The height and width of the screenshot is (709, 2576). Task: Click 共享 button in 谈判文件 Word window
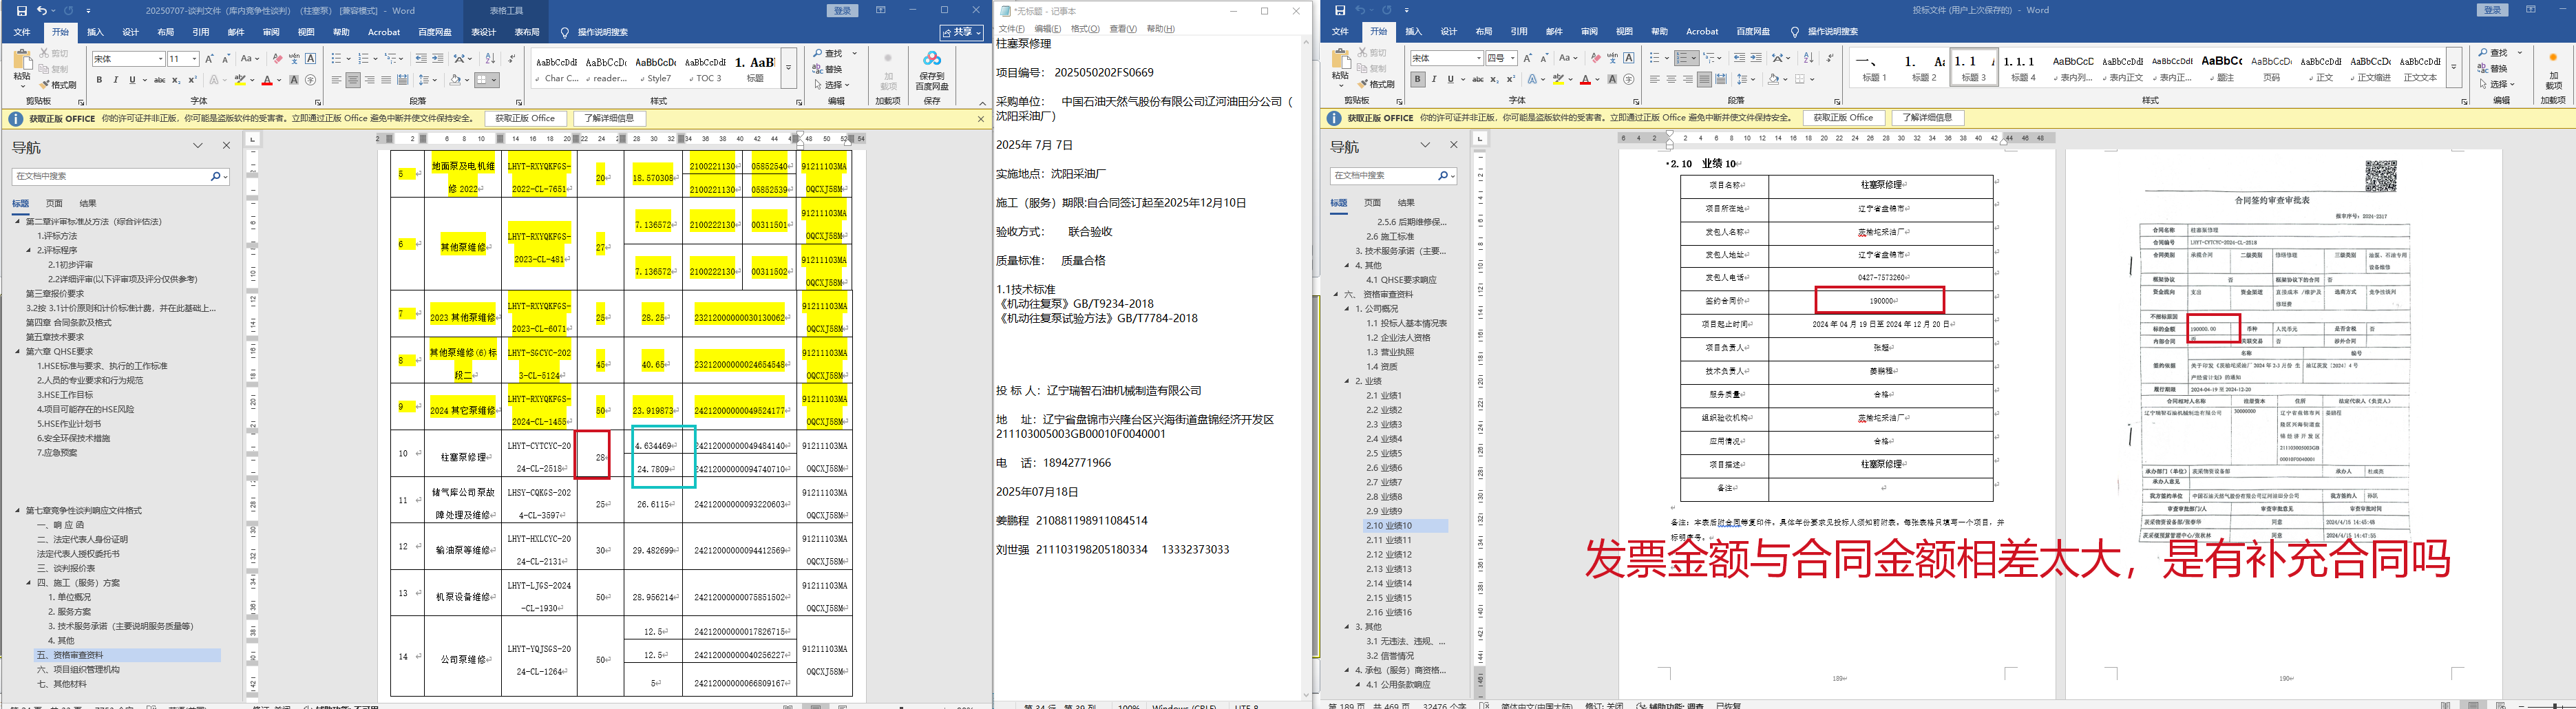pos(962,32)
